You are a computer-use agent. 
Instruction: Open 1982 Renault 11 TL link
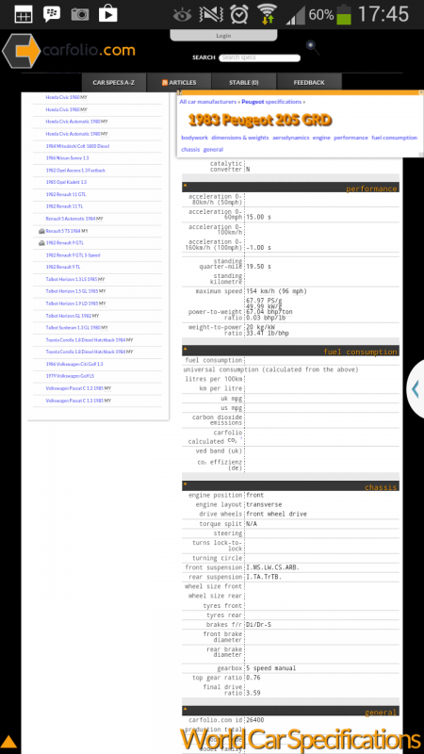pyautogui.click(x=64, y=206)
